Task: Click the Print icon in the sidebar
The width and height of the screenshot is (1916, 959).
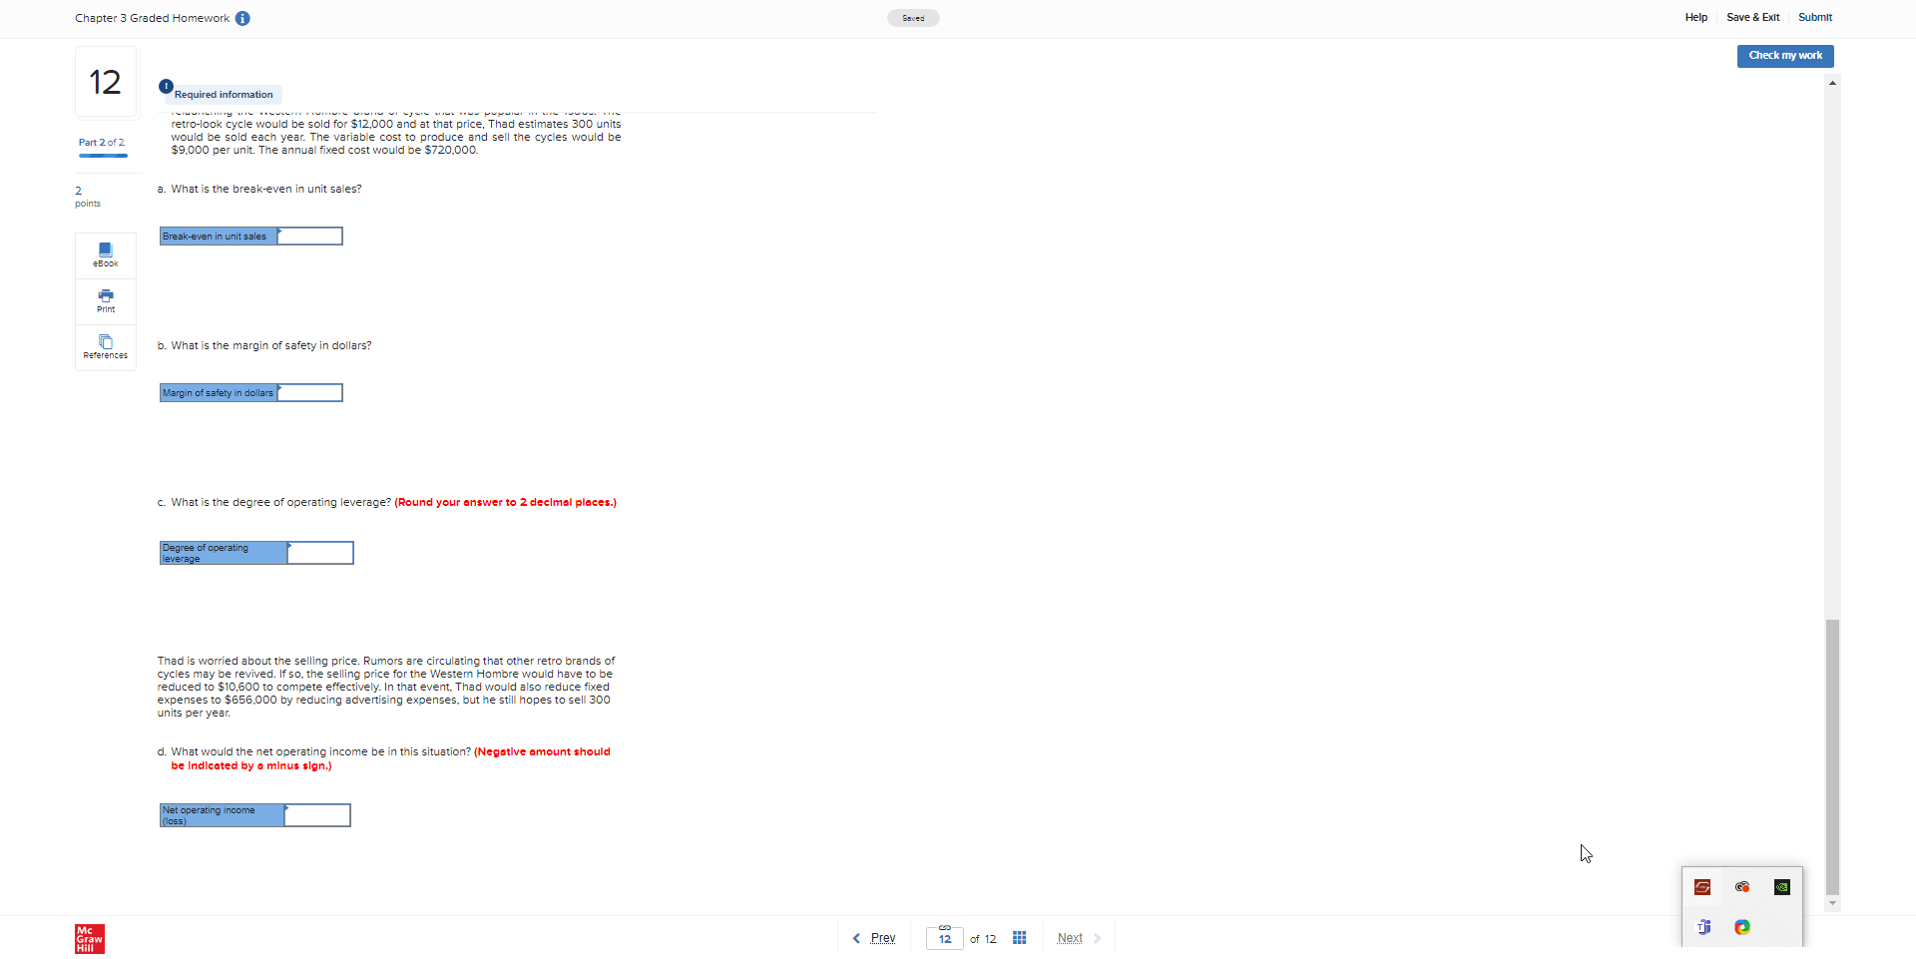Action: 105,301
